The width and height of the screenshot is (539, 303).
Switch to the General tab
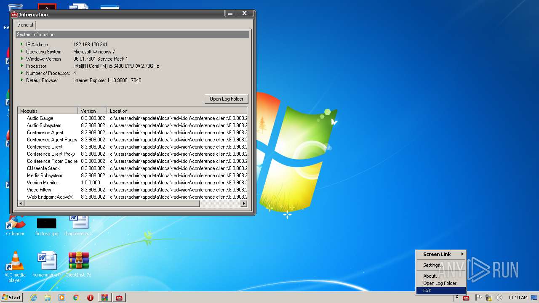pos(25,25)
